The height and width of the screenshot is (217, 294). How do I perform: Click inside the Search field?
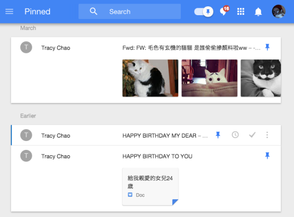pos(142,11)
